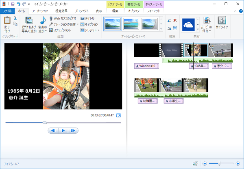
Task: Expand the Credits dropdown arrow
Action: [98, 30]
